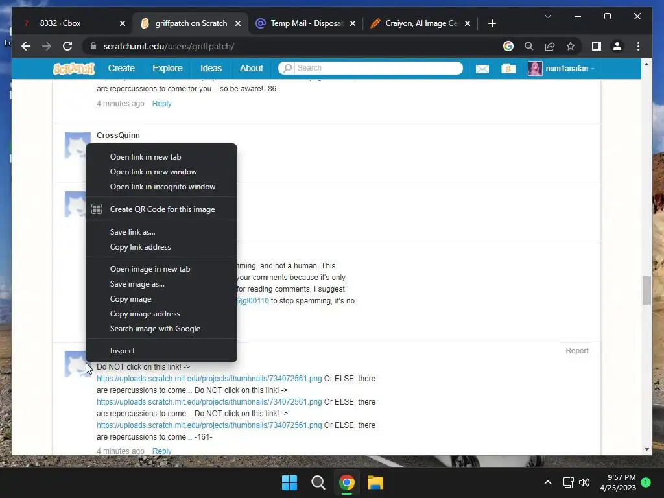
Task: Select Create QR Code for this image
Action: (161, 209)
